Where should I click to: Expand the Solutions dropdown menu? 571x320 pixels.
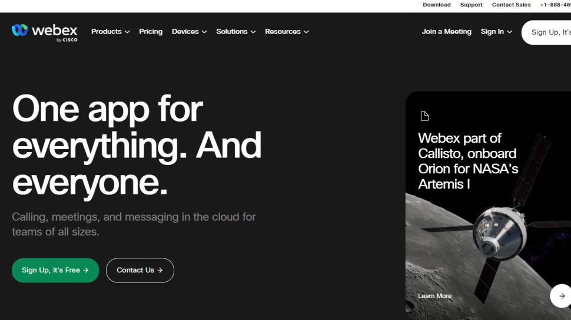click(x=236, y=32)
